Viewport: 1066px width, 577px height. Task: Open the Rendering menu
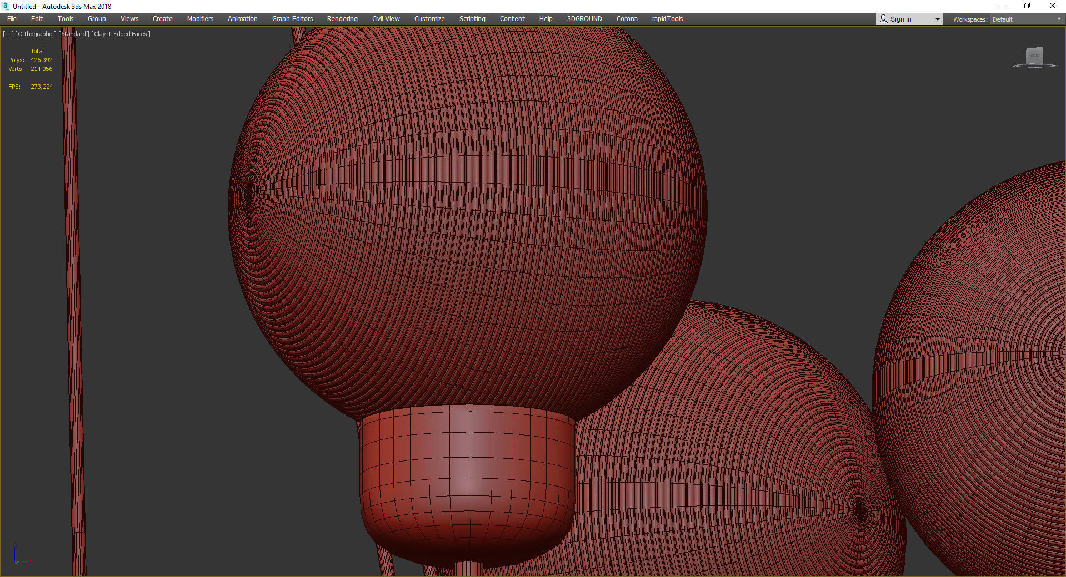click(342, 19)
